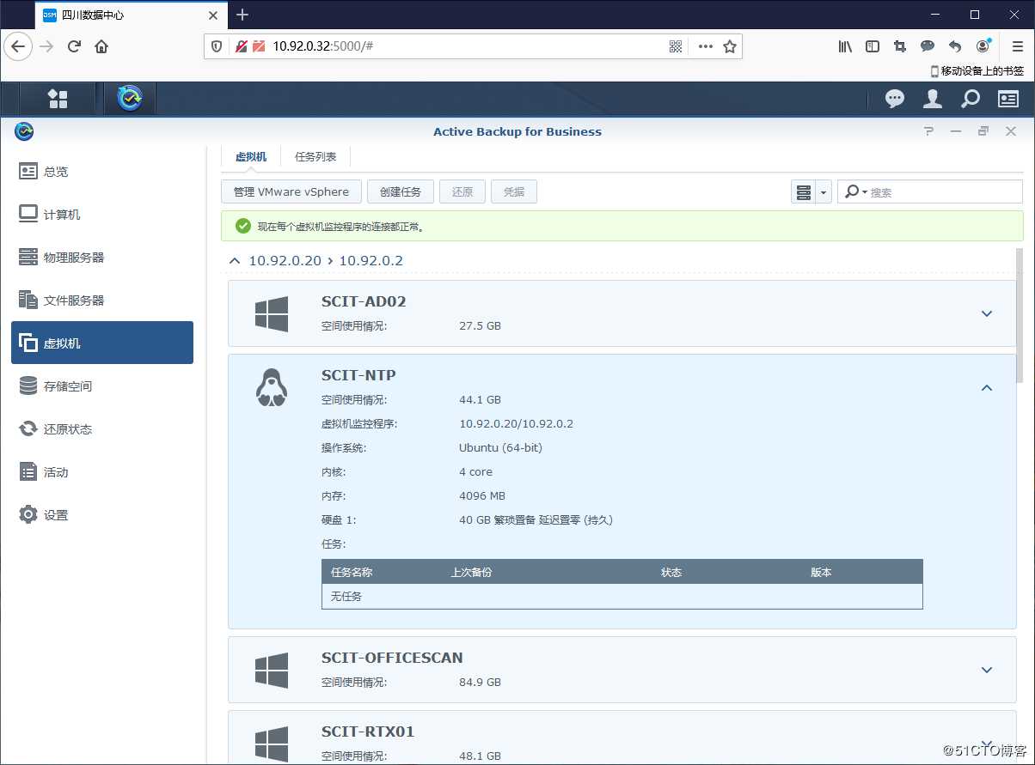
Task: Click the 10.92.0.2 breadcrumb text
Action: coord(371,260)
